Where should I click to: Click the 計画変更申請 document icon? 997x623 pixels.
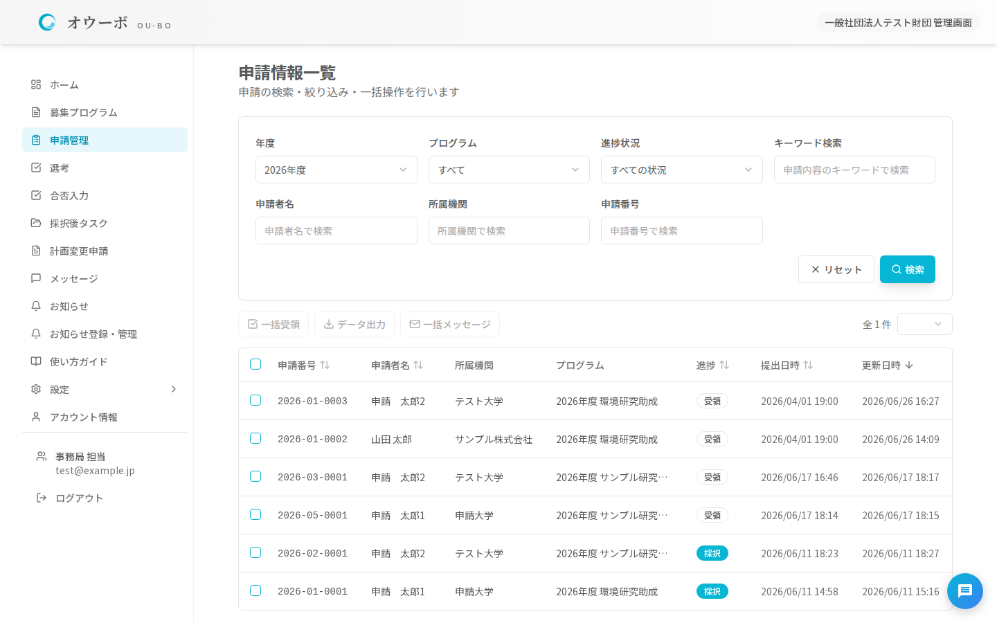(x=36, y=251)
